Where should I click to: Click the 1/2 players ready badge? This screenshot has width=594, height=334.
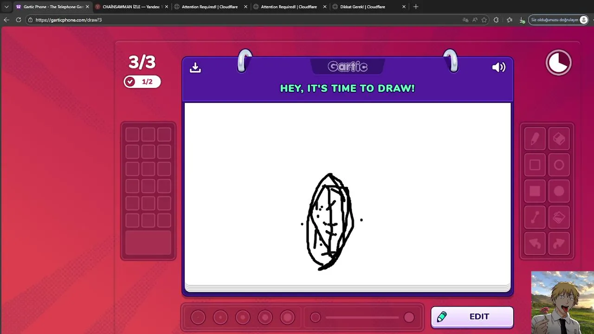pyautogui.click(x=142, y=82)
